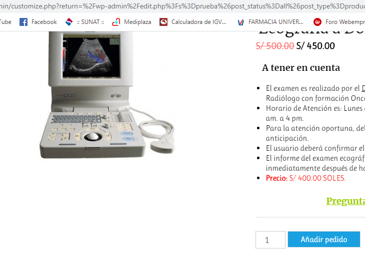Viewport: 365px width, 255px height.
Task: Click the Farmacia Univer bookmark icon
Action: 240,22
